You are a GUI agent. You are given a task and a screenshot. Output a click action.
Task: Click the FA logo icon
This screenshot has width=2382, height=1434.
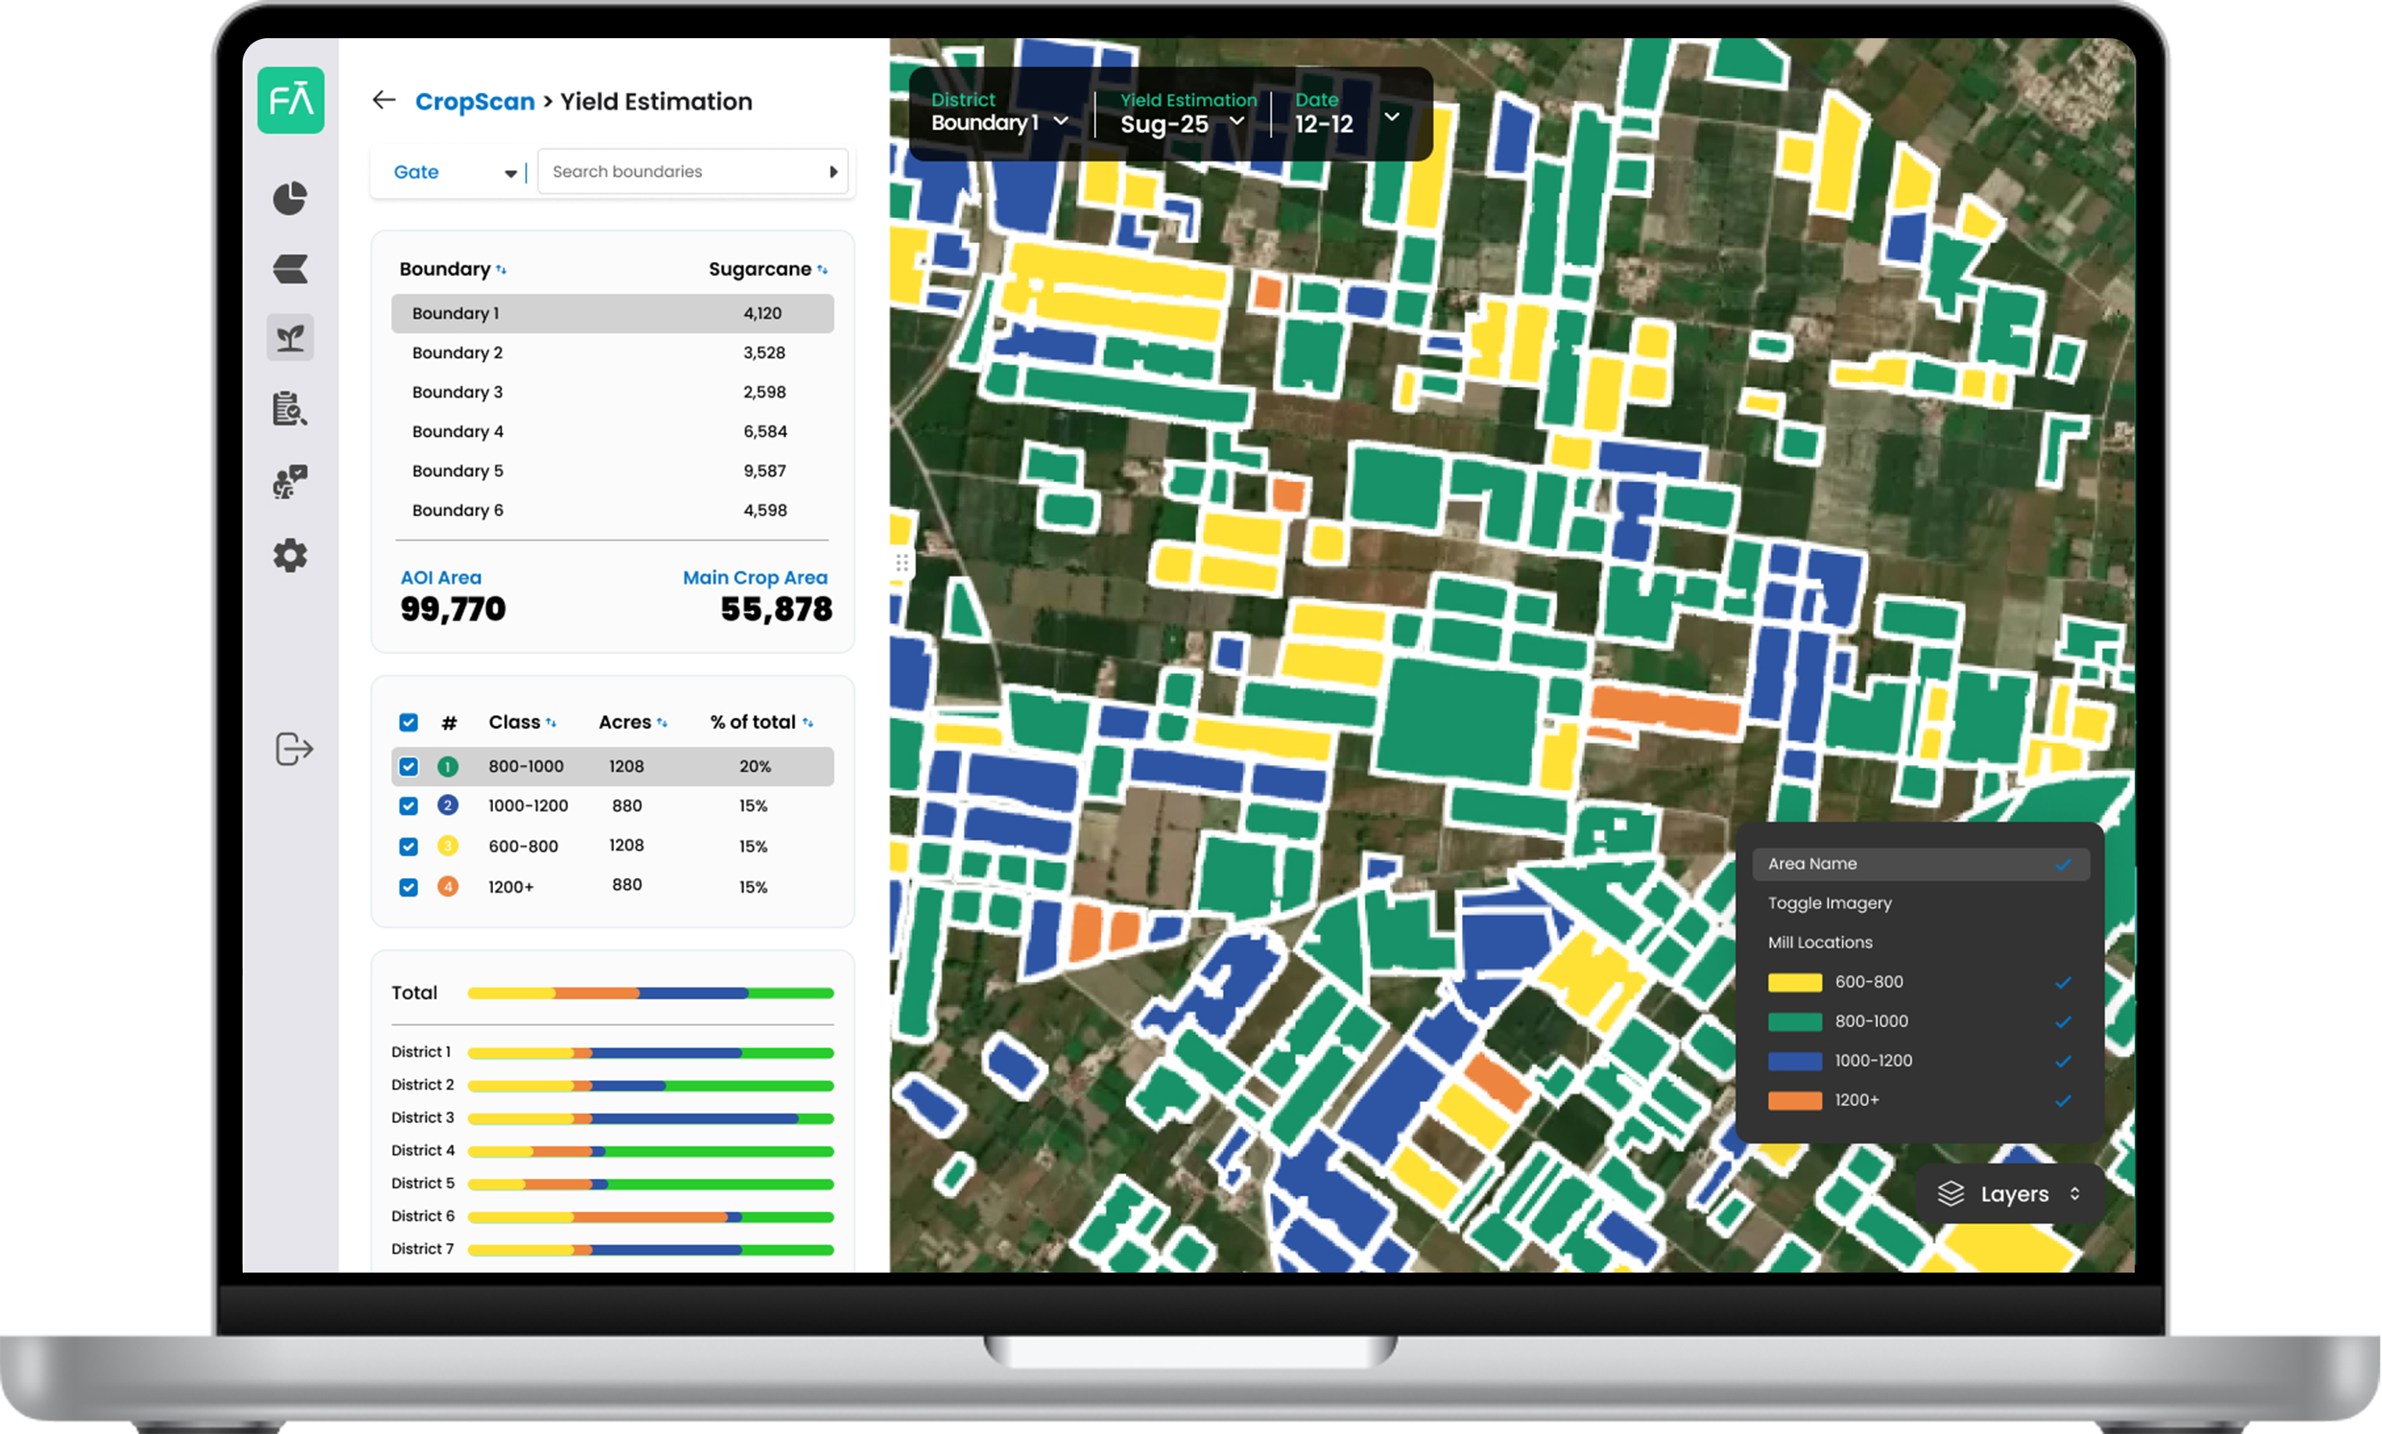[290, 100]
